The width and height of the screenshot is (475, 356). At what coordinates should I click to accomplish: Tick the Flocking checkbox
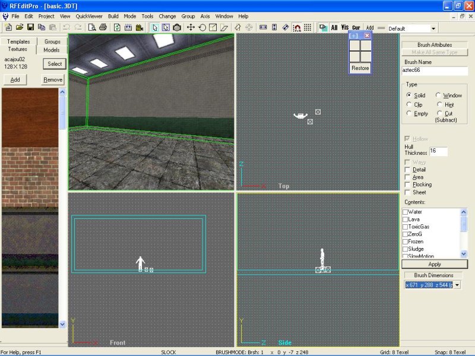click(407, 185)
